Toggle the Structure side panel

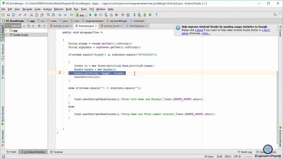[3, 52]
